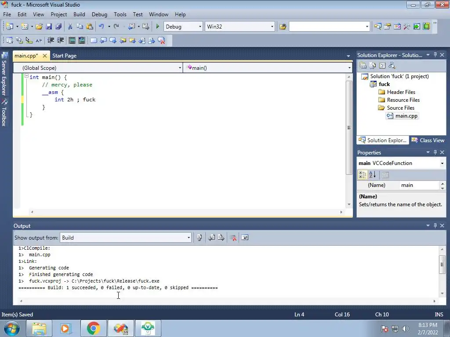Open Google Chrome from the taskbar
Image resolution: width=450 pixels, height=337 pixels.
93,328
